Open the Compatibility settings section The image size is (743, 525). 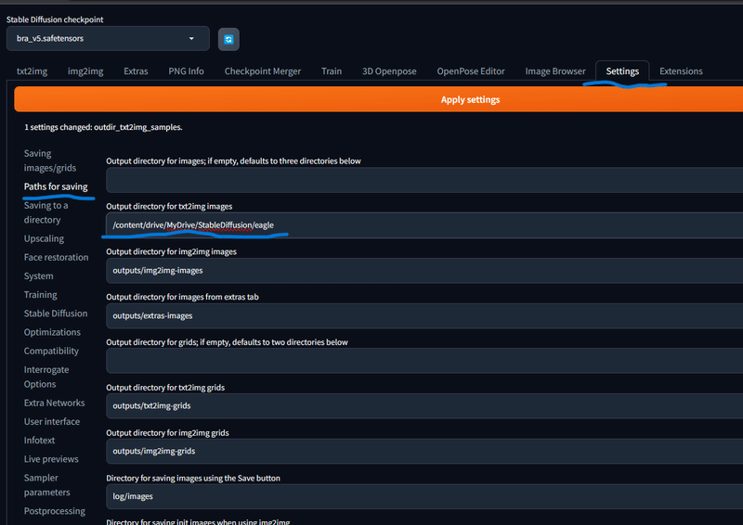pyautogui.click(x=51, y=351)
